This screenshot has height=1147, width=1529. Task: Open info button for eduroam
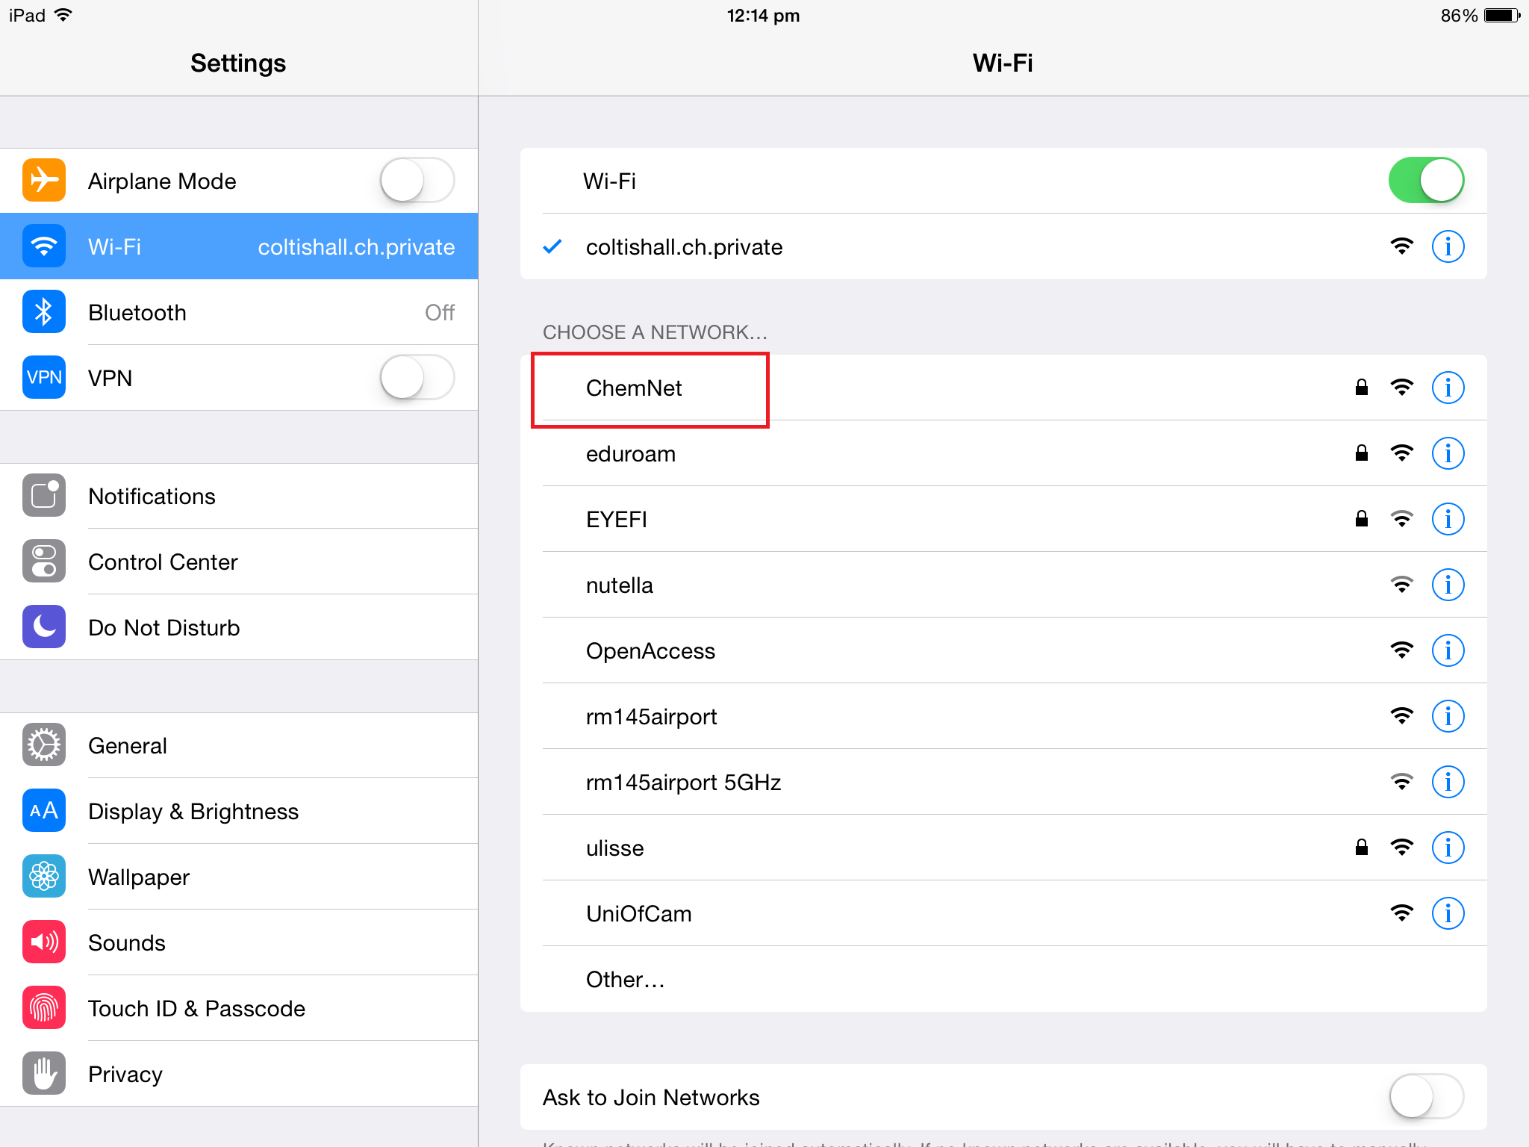[x=1448, y=453]
